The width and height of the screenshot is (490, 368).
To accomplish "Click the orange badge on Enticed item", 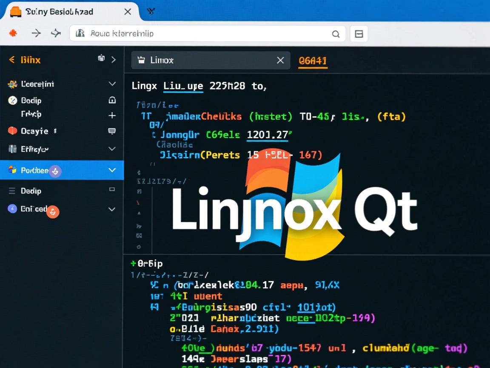I will coord(52,212).
